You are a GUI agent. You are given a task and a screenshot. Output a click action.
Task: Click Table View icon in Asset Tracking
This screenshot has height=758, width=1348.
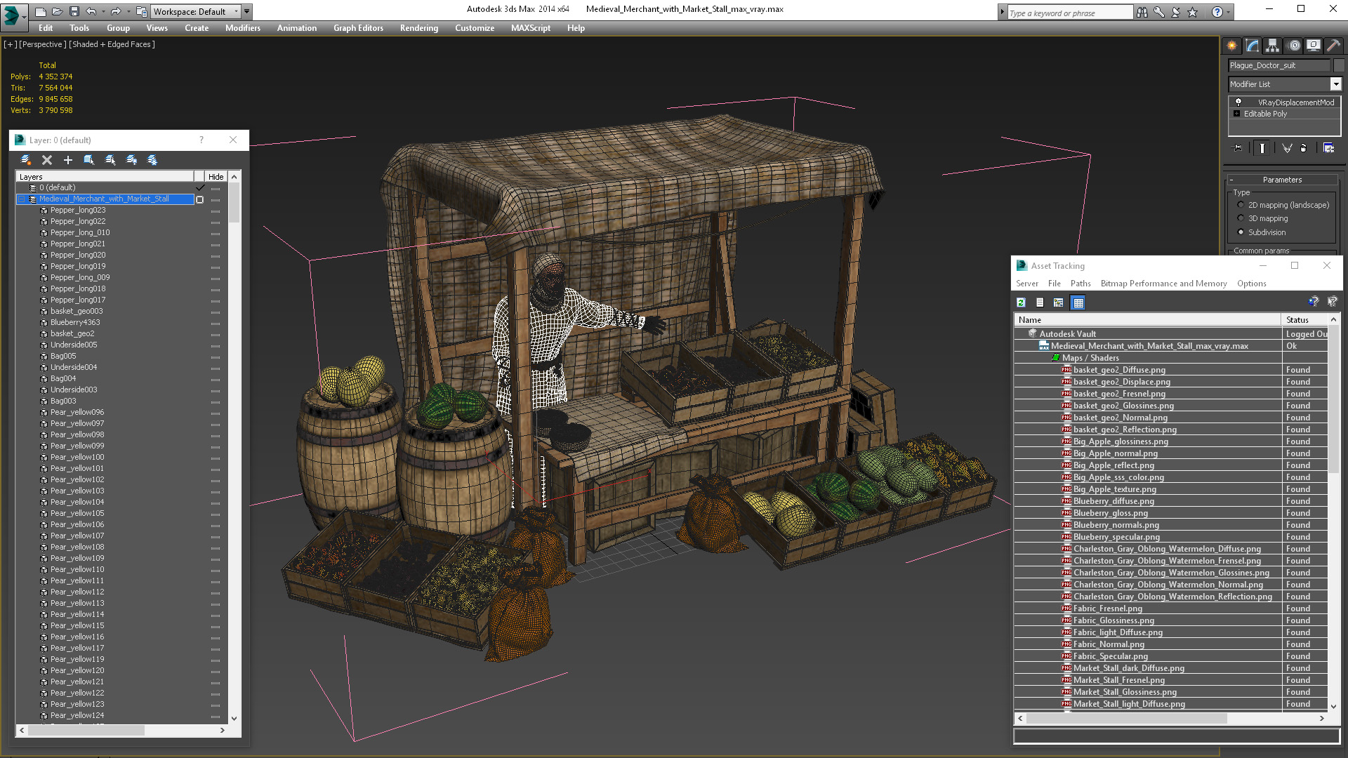[x=1078, y=302]
